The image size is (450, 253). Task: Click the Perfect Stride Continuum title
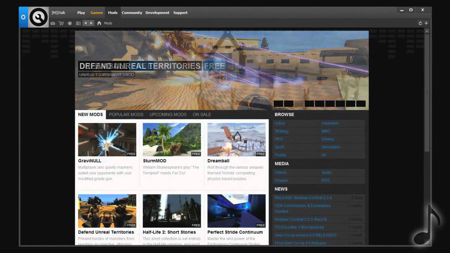[235, 232]
